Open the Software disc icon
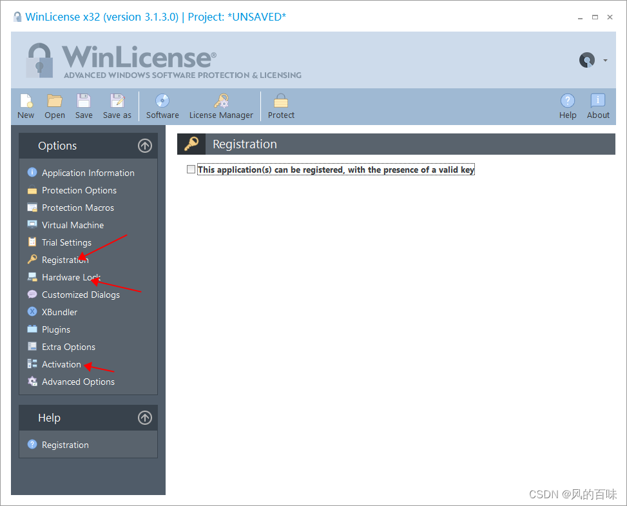Screen dimensions: 627x506 162,101
